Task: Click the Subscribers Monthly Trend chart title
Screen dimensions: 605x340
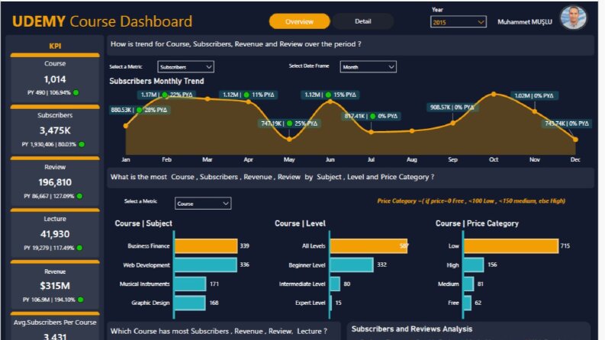Action: pos(156,82)
